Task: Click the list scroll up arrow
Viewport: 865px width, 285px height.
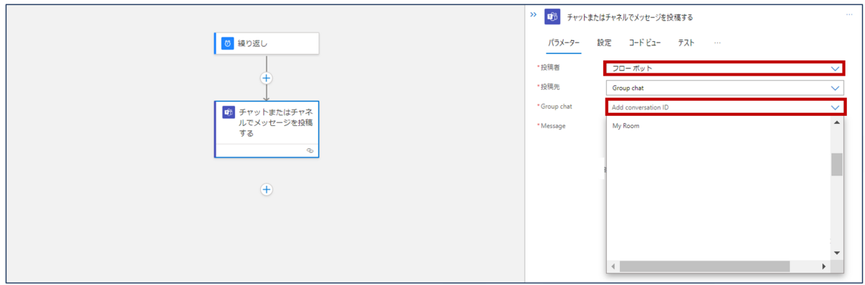Action: [x=837, y=122]
